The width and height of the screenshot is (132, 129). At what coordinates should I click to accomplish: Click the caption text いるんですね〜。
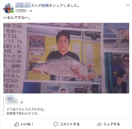(17, 18)
